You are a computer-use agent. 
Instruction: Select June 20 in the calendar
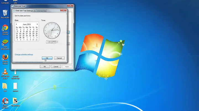coord(36,34)
